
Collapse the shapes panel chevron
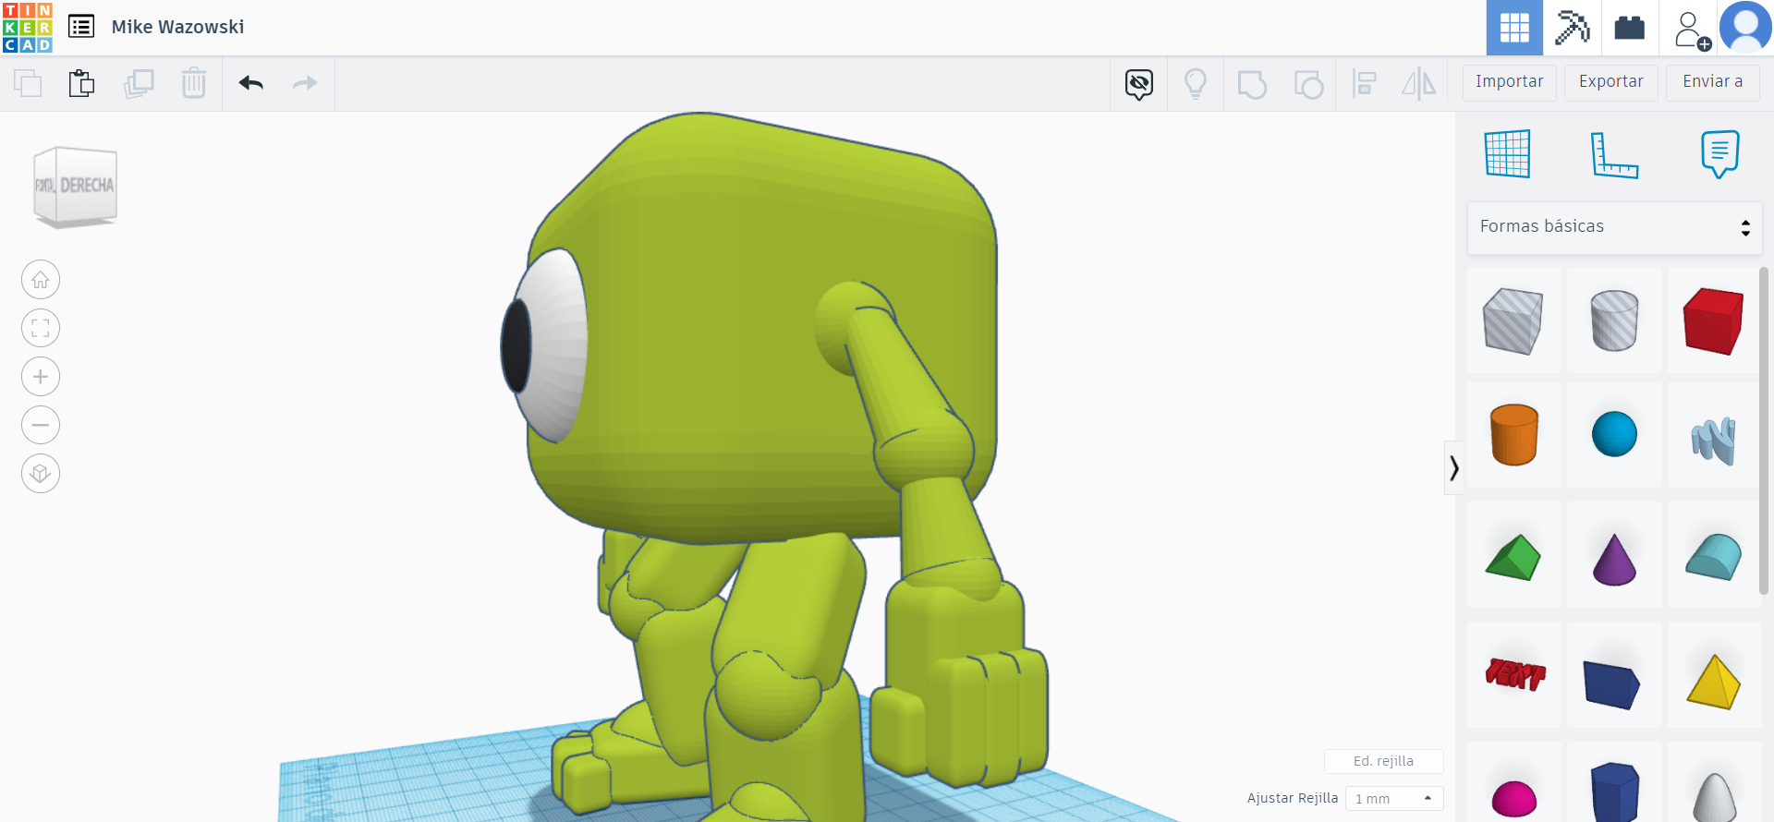pyautogui.click(x=1453, y=468)
